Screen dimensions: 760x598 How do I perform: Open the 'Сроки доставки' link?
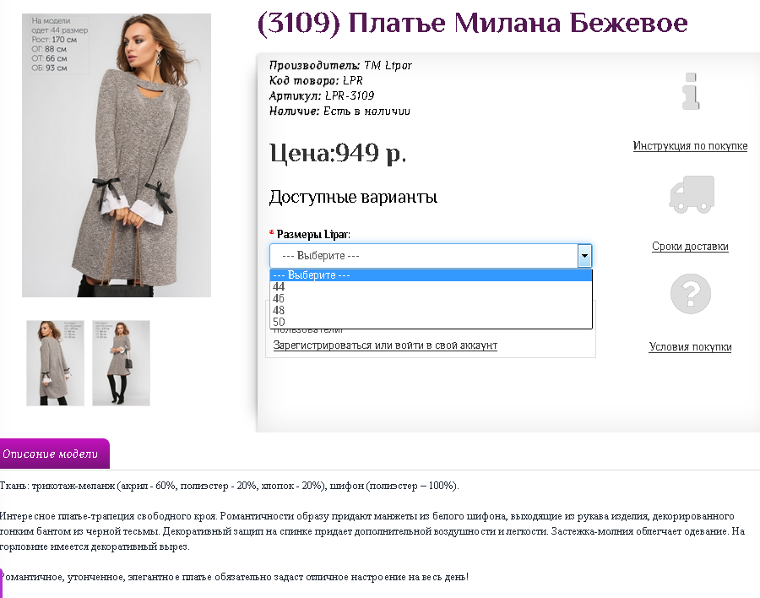[x=690, y=246]
